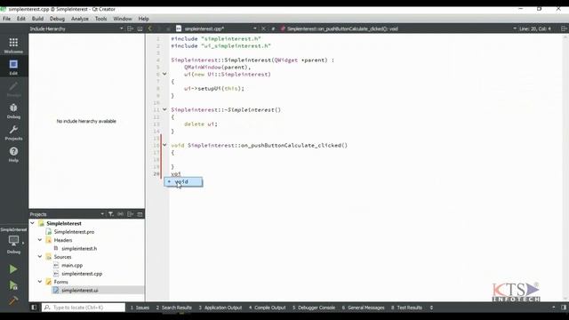
Task: Show the Debugger Console pane
Action: 314,308
